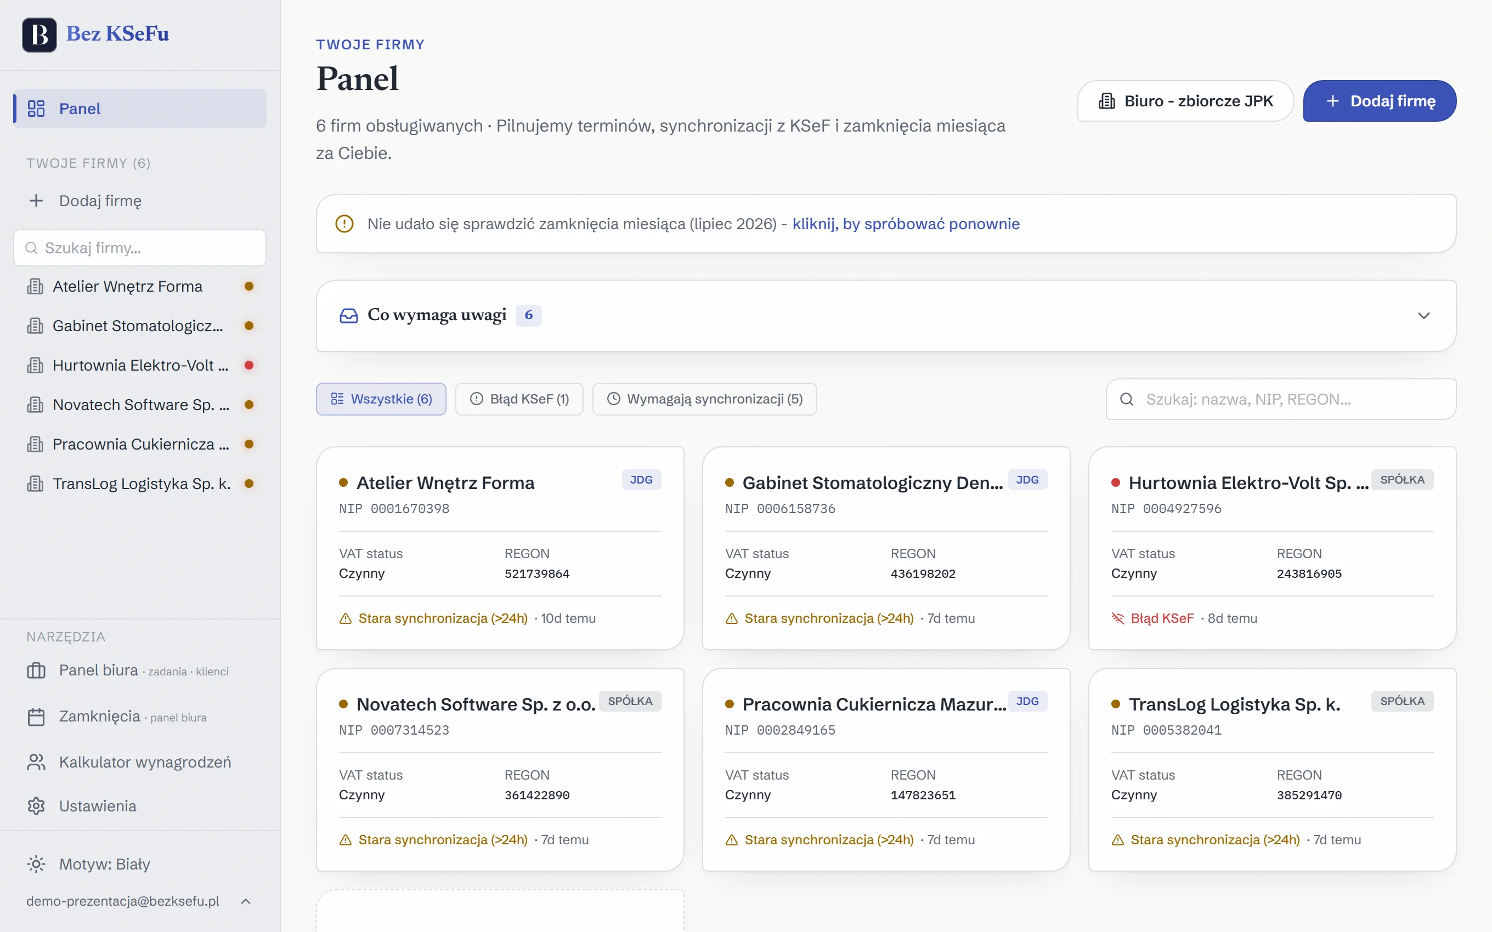Open Panel in the sidebar menu
The image size is (1492, 932).
(140, 109)
